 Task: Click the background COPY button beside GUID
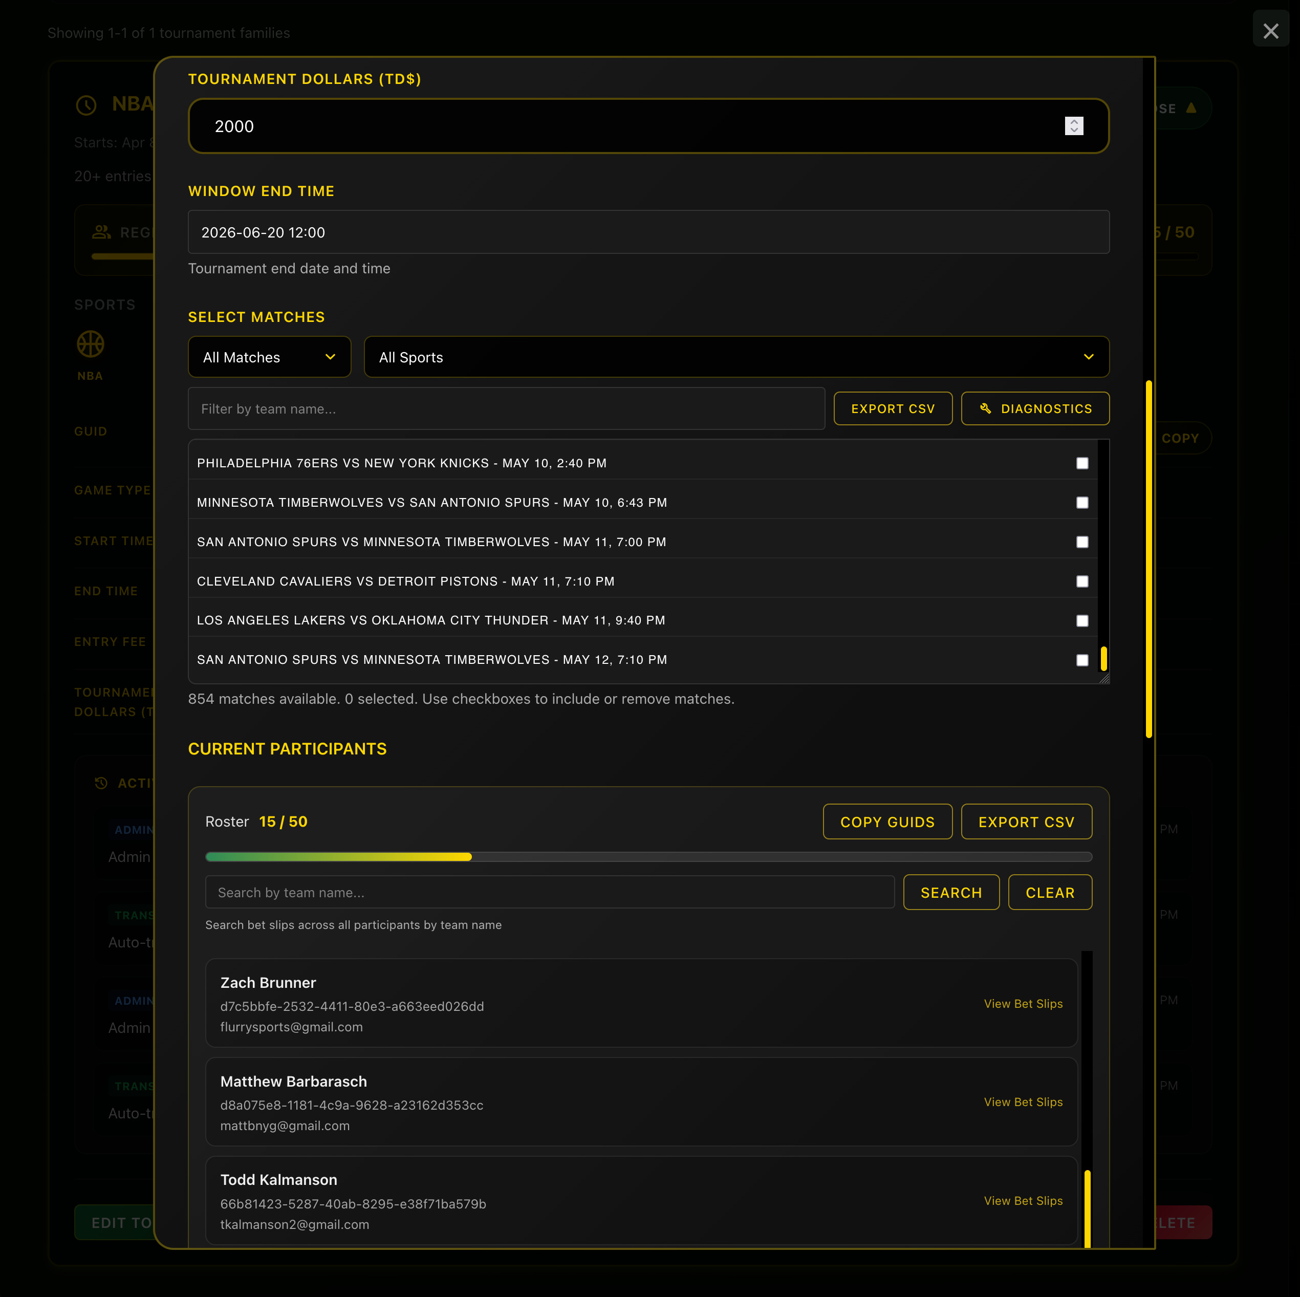point(1180,438)
